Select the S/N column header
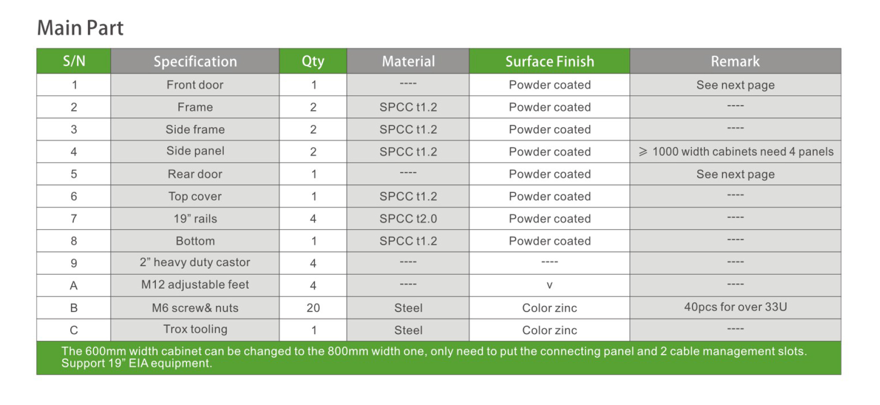The image size is (880, 405). (x=74, y=61)
